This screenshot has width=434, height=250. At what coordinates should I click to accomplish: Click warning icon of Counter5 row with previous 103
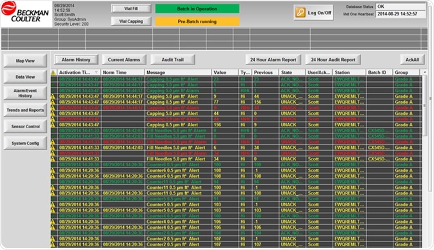click(53, 210)
